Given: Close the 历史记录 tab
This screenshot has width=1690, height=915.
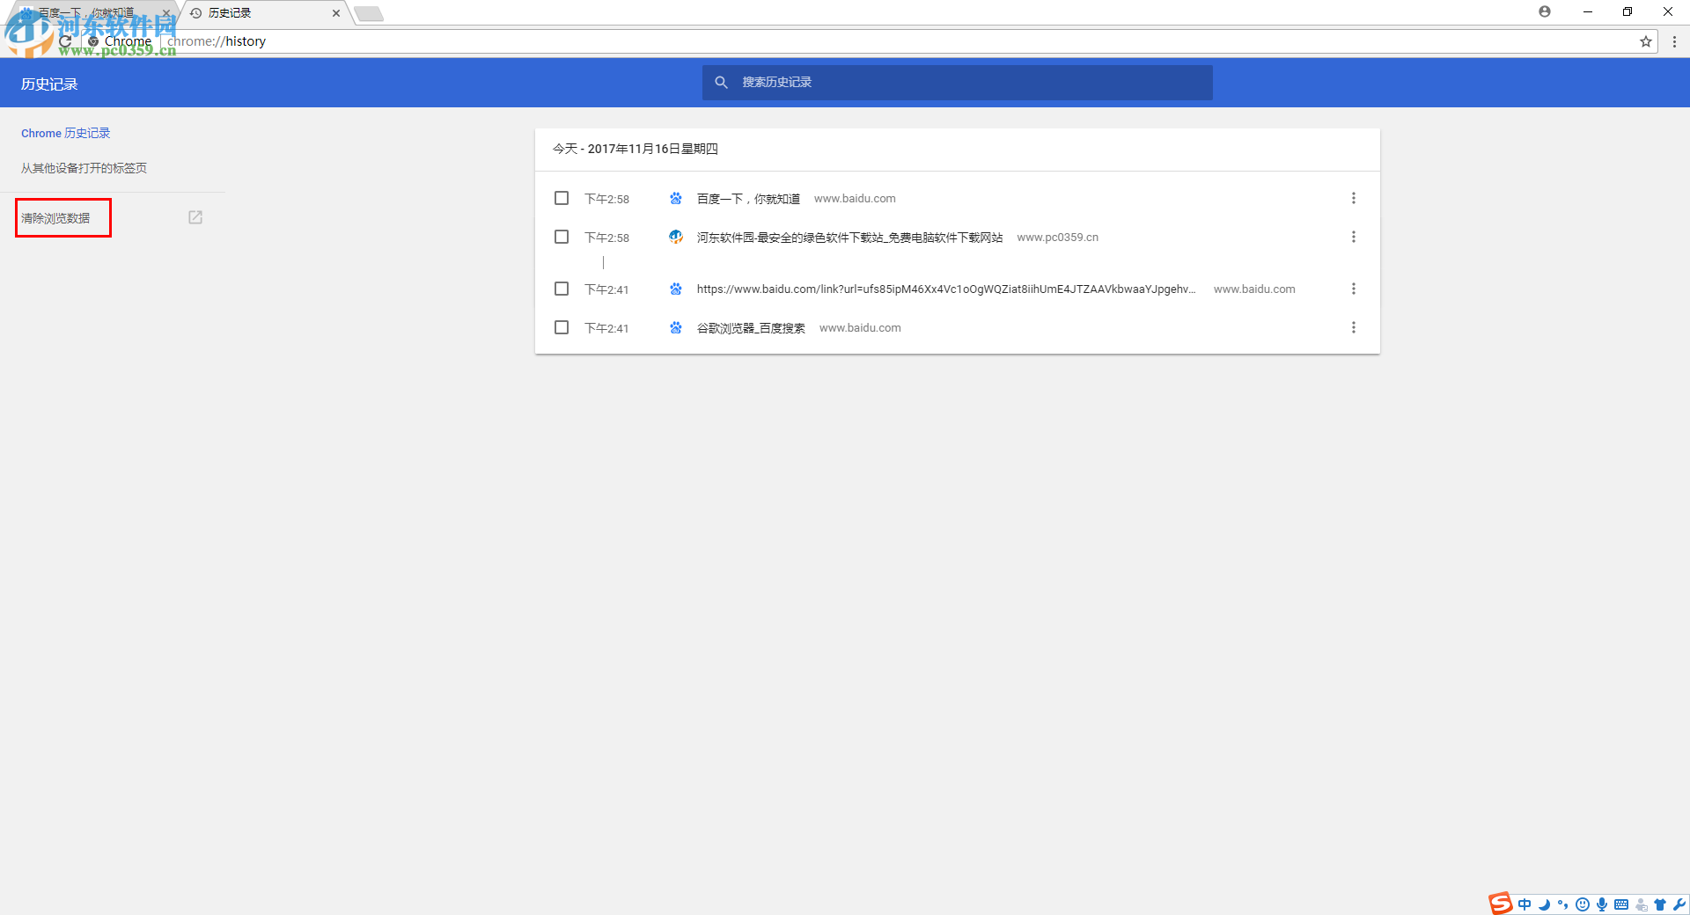Looking at the screenshot, I should (x=336, y=13).
